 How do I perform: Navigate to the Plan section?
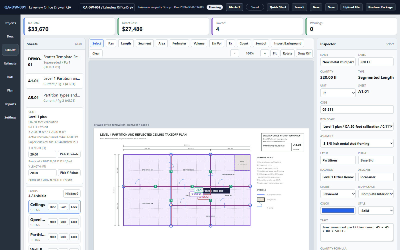point(10,90)
